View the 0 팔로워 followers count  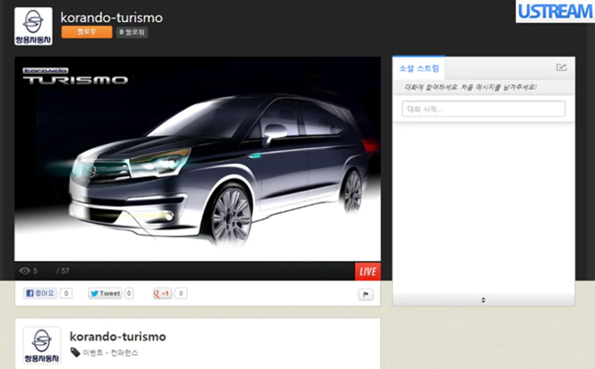(132, 32)
